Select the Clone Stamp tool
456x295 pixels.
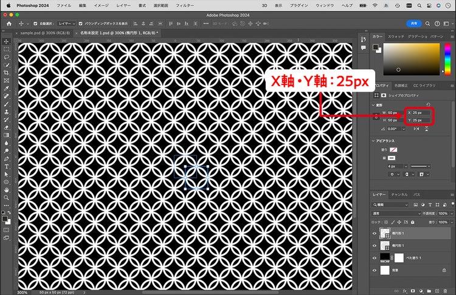pyautogui.click(x=6, y=112)
